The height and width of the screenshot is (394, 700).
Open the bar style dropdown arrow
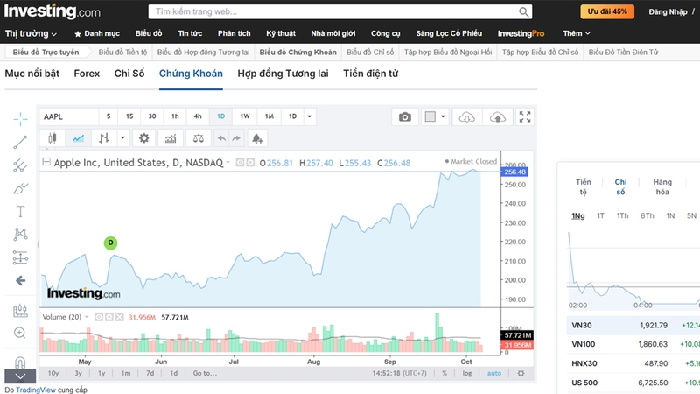pos(122,138)
